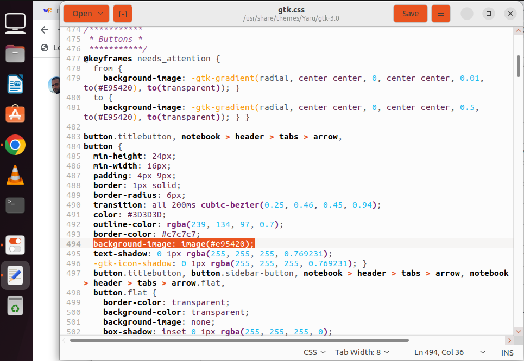Expand the recent files arrow on Open
This screenshot has width=524, height=361.
pyautogui.click(x=100, y=14)
